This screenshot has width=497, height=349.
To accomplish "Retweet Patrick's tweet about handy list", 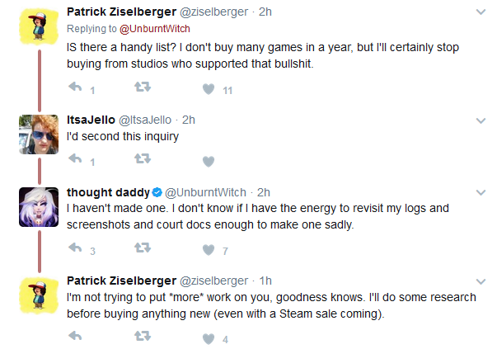I will click(x=143, y=87).
